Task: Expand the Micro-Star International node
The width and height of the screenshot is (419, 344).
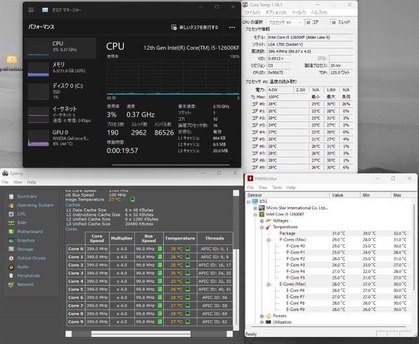Action: (255, 209)
